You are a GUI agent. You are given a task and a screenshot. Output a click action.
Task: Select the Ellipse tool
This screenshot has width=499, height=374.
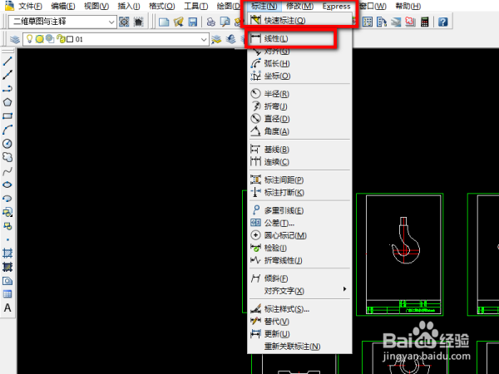(7, 185)
